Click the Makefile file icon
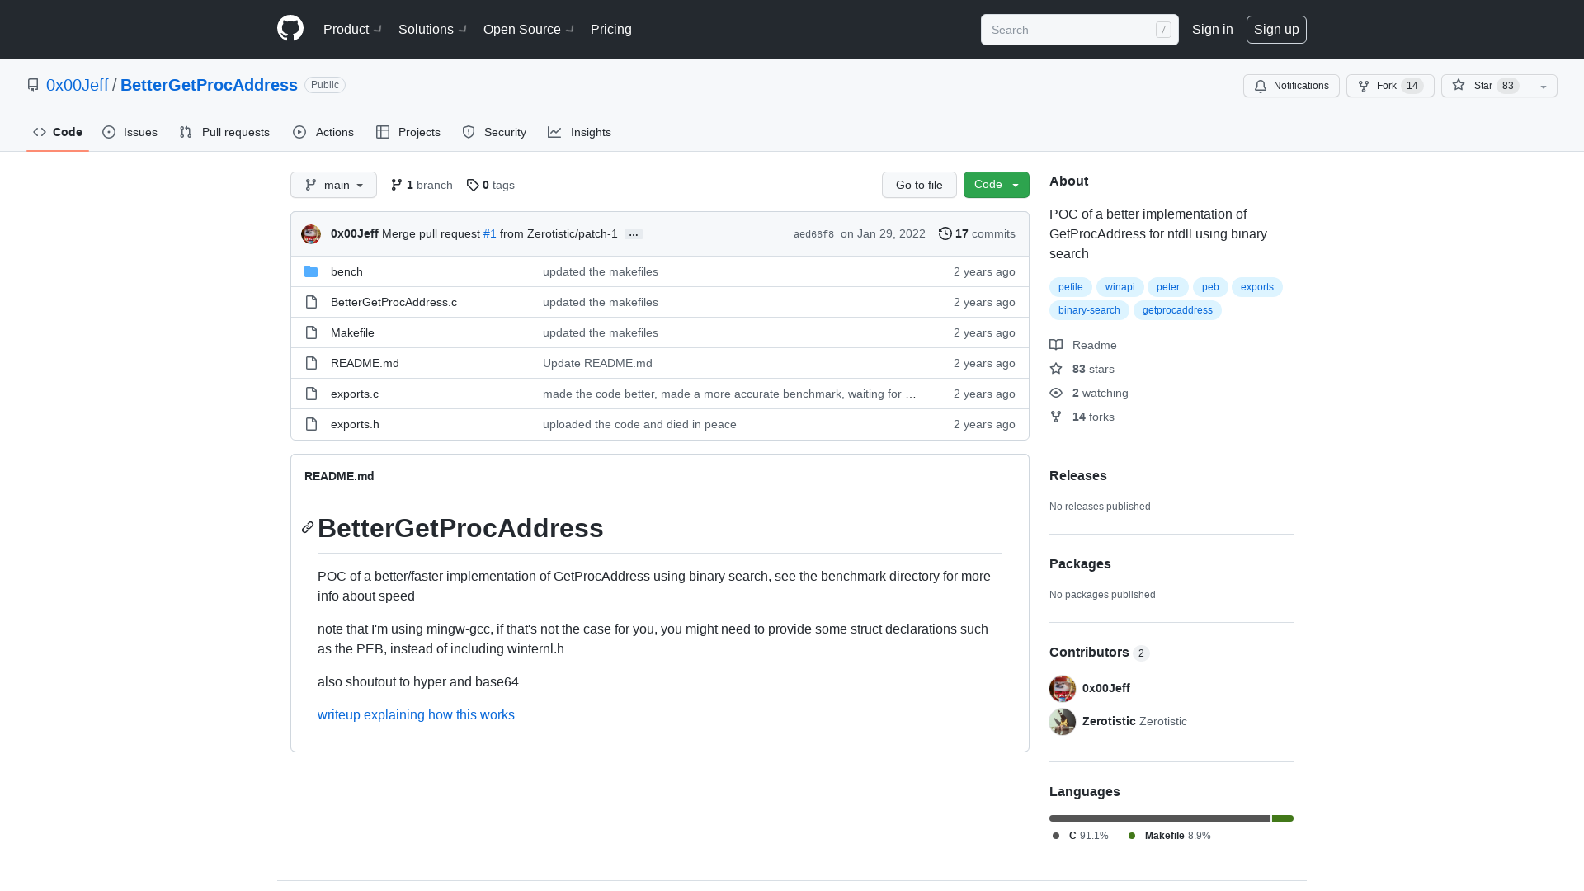1584x891 pixels. pyautogui.click(x=311, y=332)
